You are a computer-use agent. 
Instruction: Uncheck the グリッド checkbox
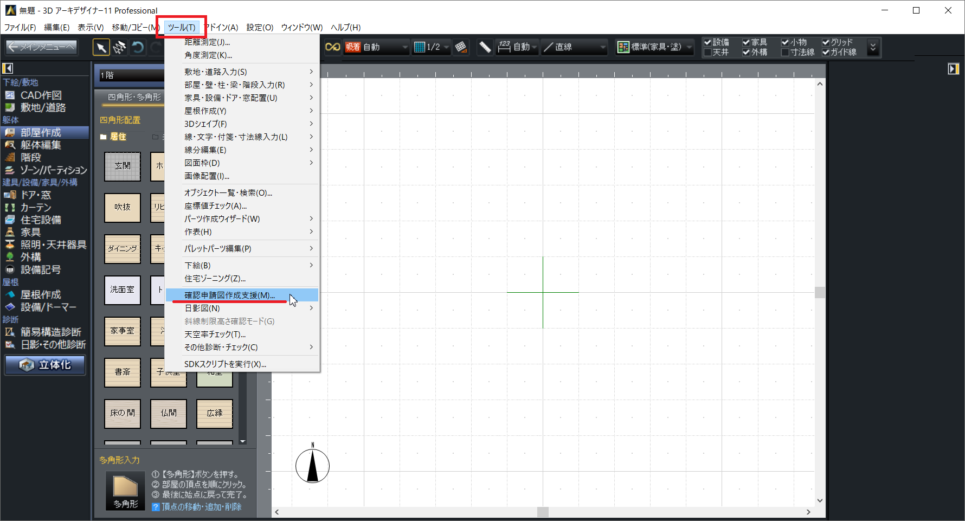[826, 42]
